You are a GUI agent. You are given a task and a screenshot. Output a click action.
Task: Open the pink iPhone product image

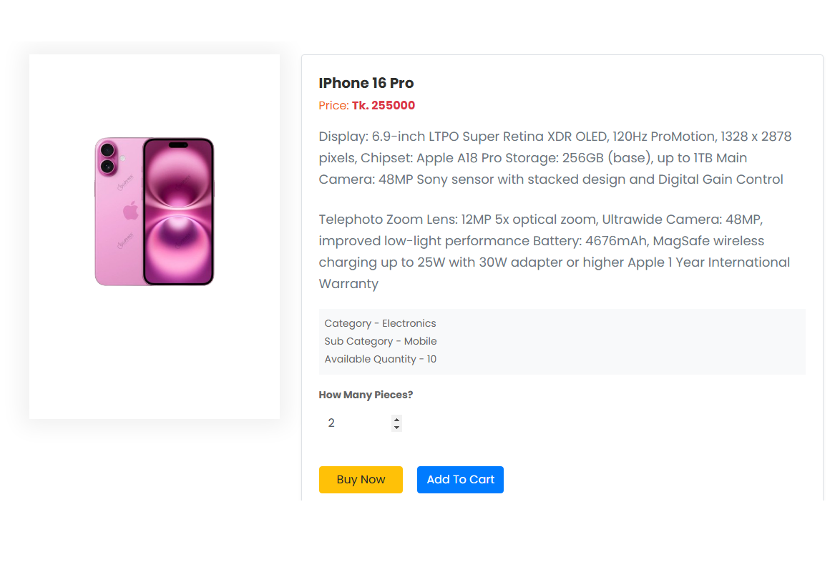[x=155, y=212]
